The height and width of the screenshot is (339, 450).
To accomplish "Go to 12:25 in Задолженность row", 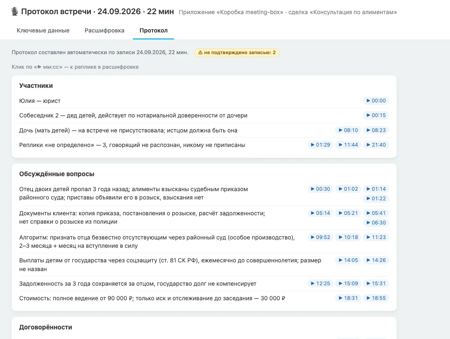I will [x=320, y=283].
